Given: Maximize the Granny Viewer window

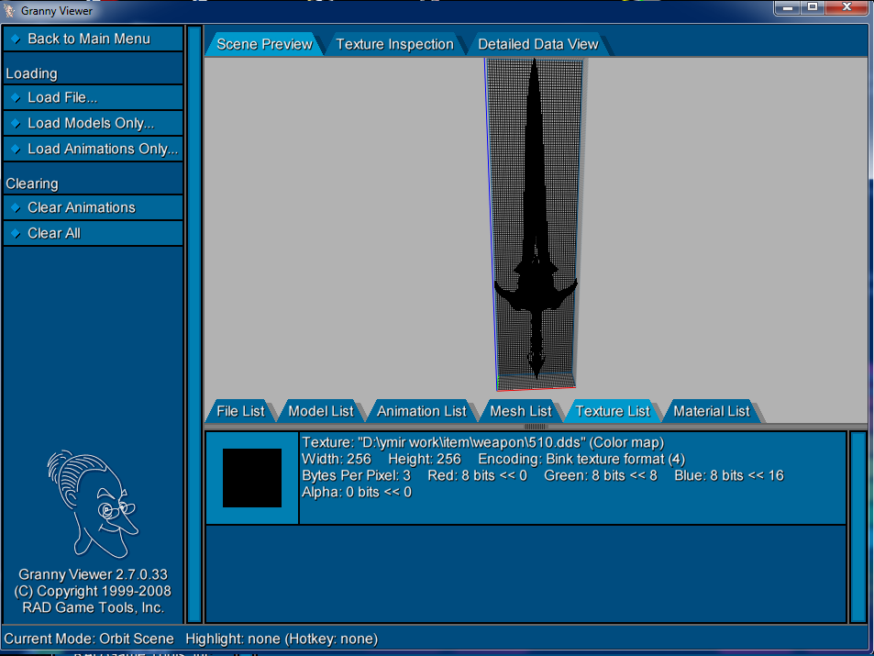Looking at the screenshot, I should pyautogui.click(x=813, y=7).
